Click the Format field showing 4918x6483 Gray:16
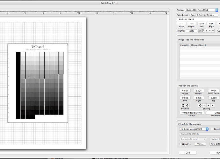This screenshot has width=220, height=159. click(x=192, y=113)
